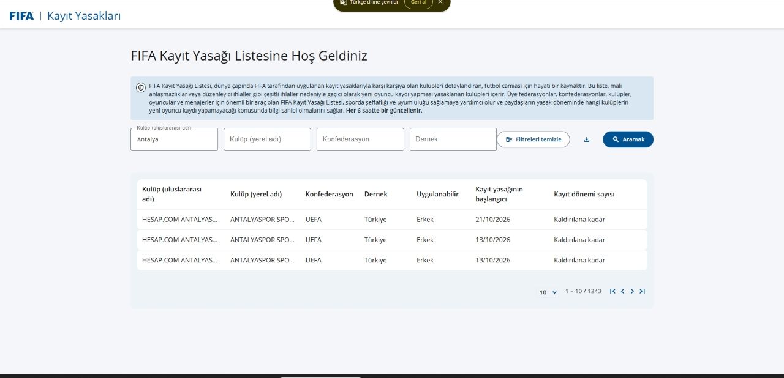Screen dimensions: 784x378
Task: Click Türkiye in the 21/10/2026 row
Action: tap(375, 220)
